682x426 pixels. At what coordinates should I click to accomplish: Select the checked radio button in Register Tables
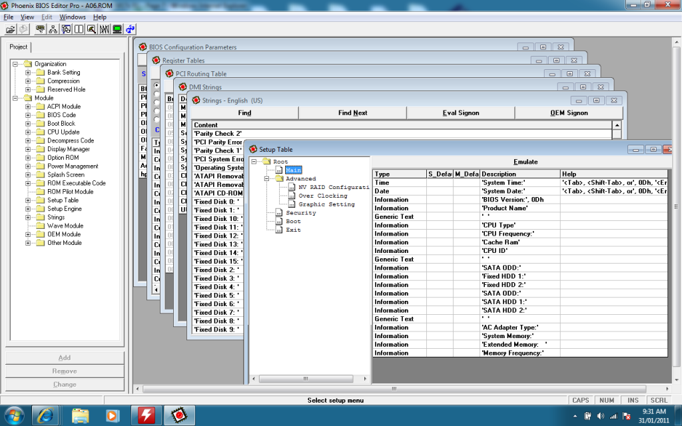(x=157, y=85)
